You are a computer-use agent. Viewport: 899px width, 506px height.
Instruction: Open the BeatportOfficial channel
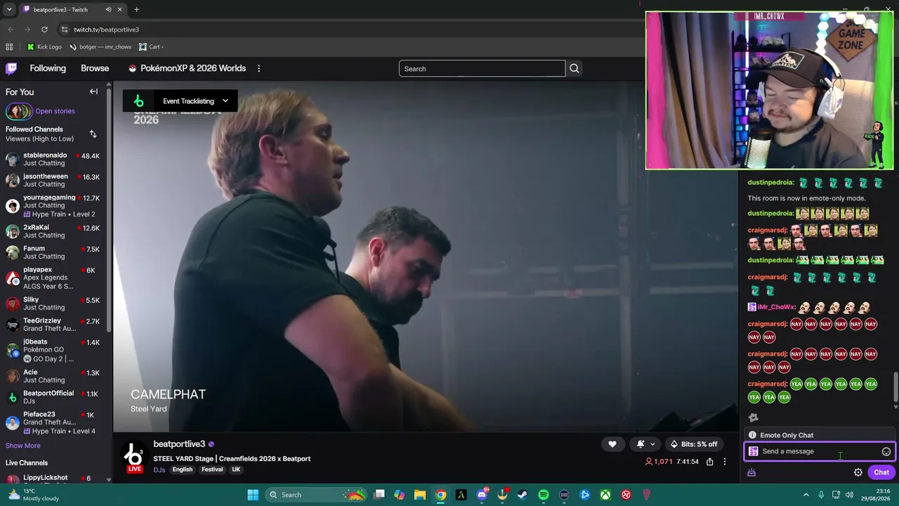point(53,397)
